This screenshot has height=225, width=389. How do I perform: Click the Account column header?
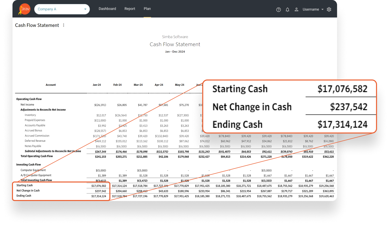[51, 85]
